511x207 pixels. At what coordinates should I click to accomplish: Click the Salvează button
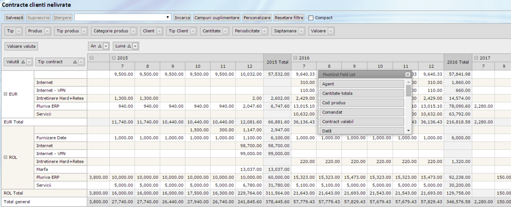coord(14,18)
